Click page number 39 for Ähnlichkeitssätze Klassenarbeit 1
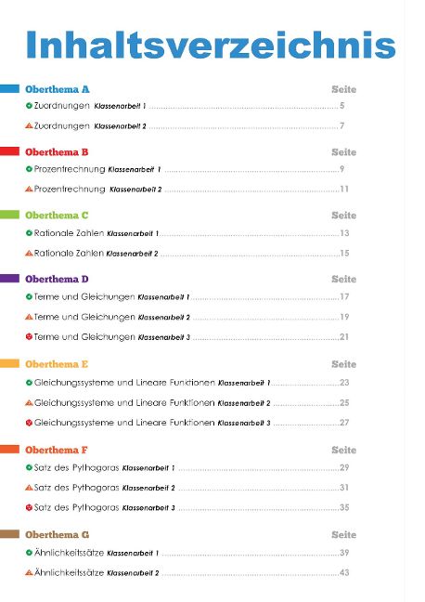 tap(344, 553)
